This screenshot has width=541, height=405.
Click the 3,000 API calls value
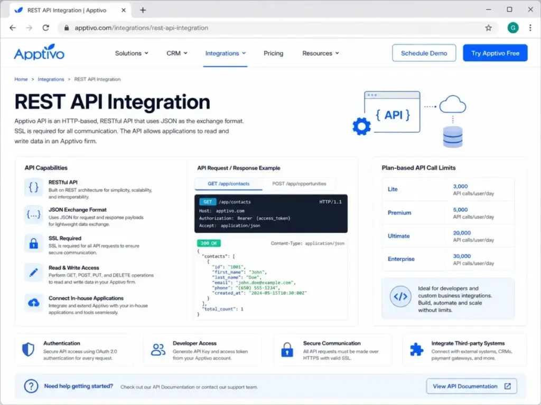(x=460, y=186)
